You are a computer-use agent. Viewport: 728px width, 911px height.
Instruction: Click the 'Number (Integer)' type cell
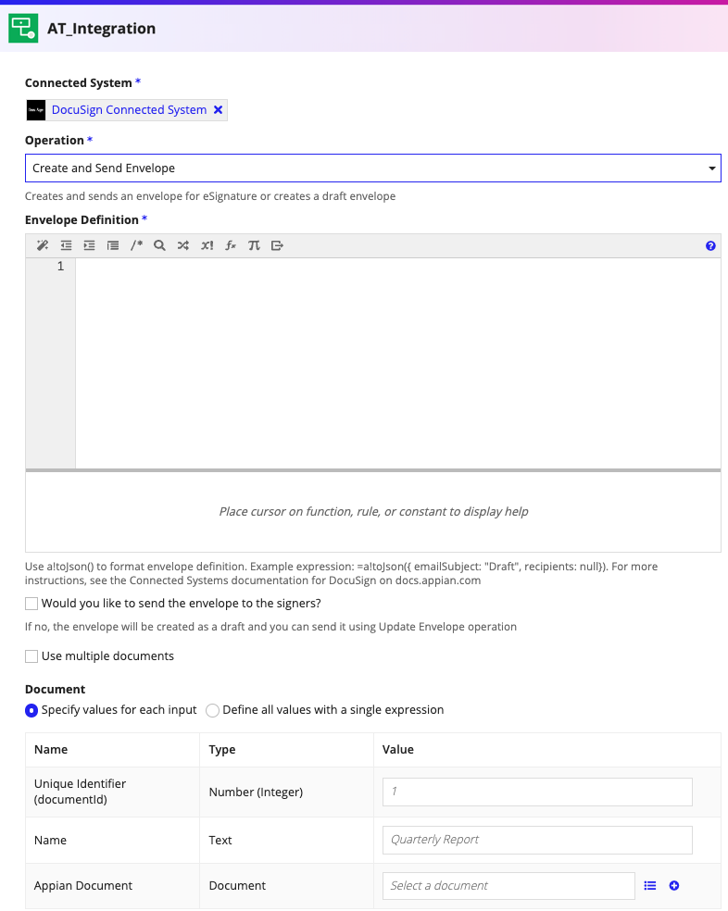tap(256, 792)
